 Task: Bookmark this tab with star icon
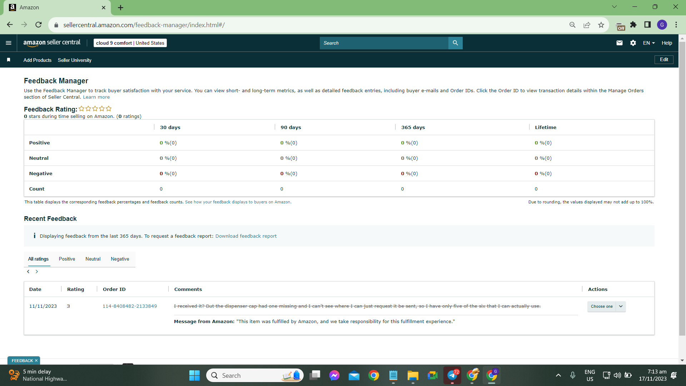pyautogui.click(x=601, y=25)
